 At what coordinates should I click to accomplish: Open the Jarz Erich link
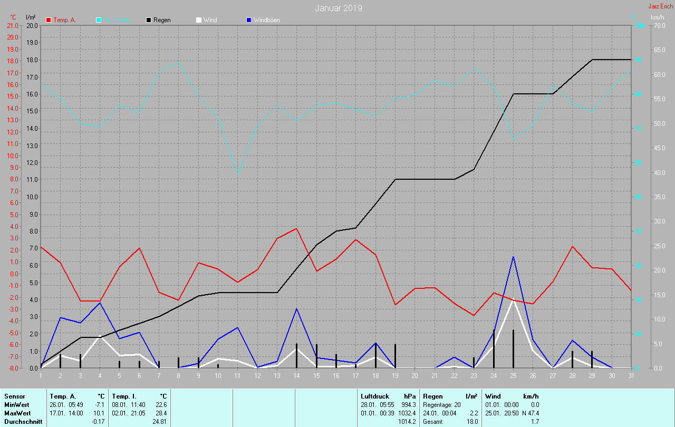tap(660, 6)
